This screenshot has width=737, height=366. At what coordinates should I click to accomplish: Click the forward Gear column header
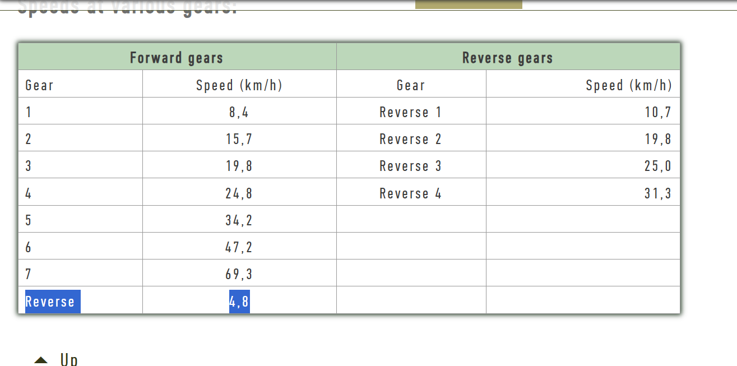coord(81,85)
